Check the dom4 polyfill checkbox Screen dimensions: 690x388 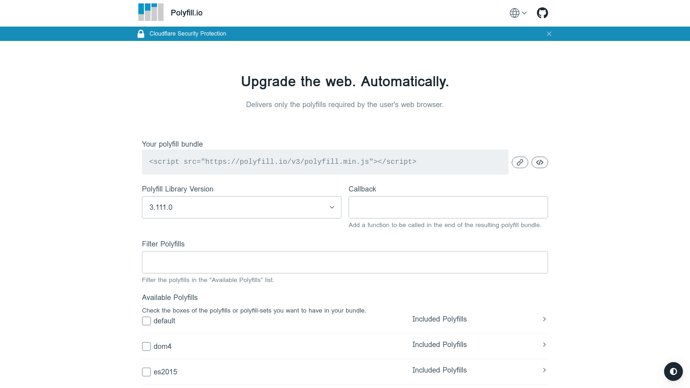(146, 346)
